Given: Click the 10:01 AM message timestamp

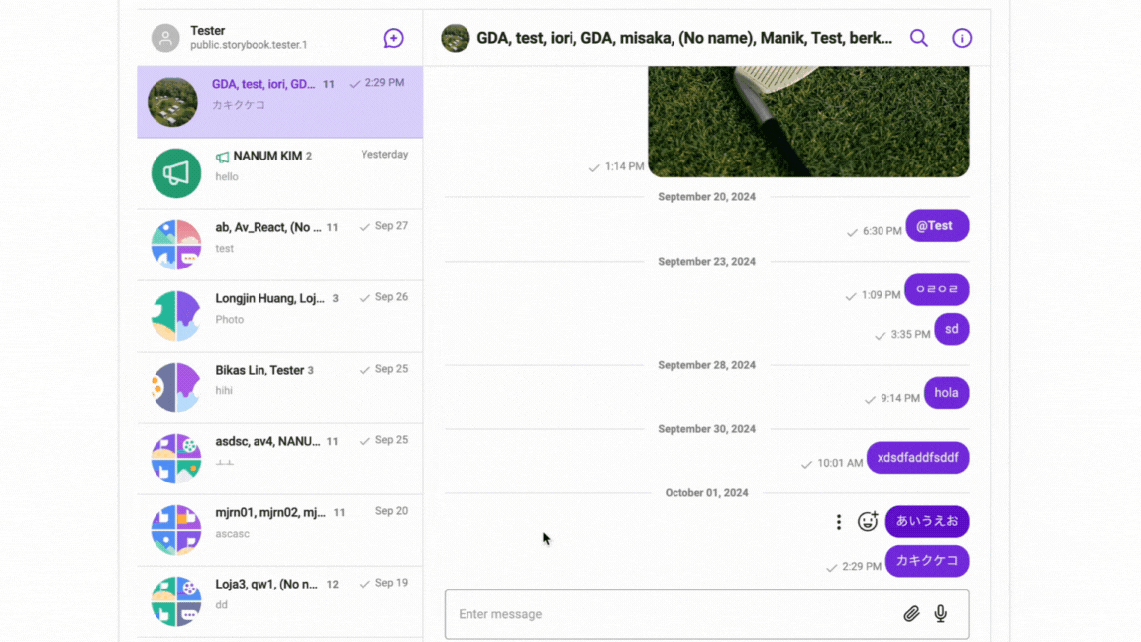Looking at the screenshot, I should tap(840, 463).
